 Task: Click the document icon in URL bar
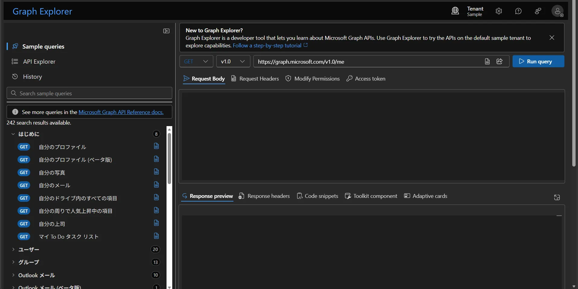click(x=487, y=62)
